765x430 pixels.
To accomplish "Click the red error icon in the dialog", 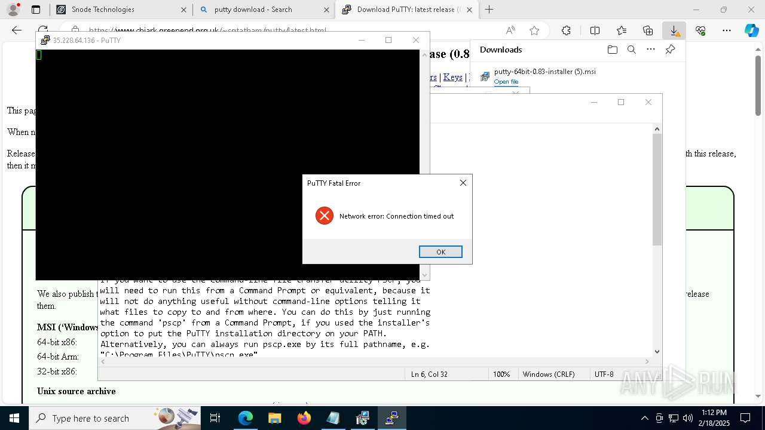I will 325,216.
